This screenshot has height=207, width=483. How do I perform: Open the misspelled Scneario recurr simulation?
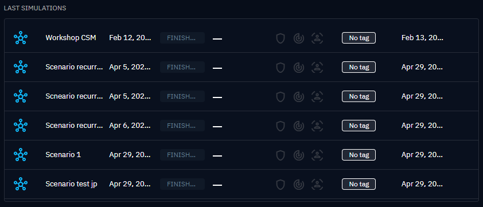tap(241, 96)
